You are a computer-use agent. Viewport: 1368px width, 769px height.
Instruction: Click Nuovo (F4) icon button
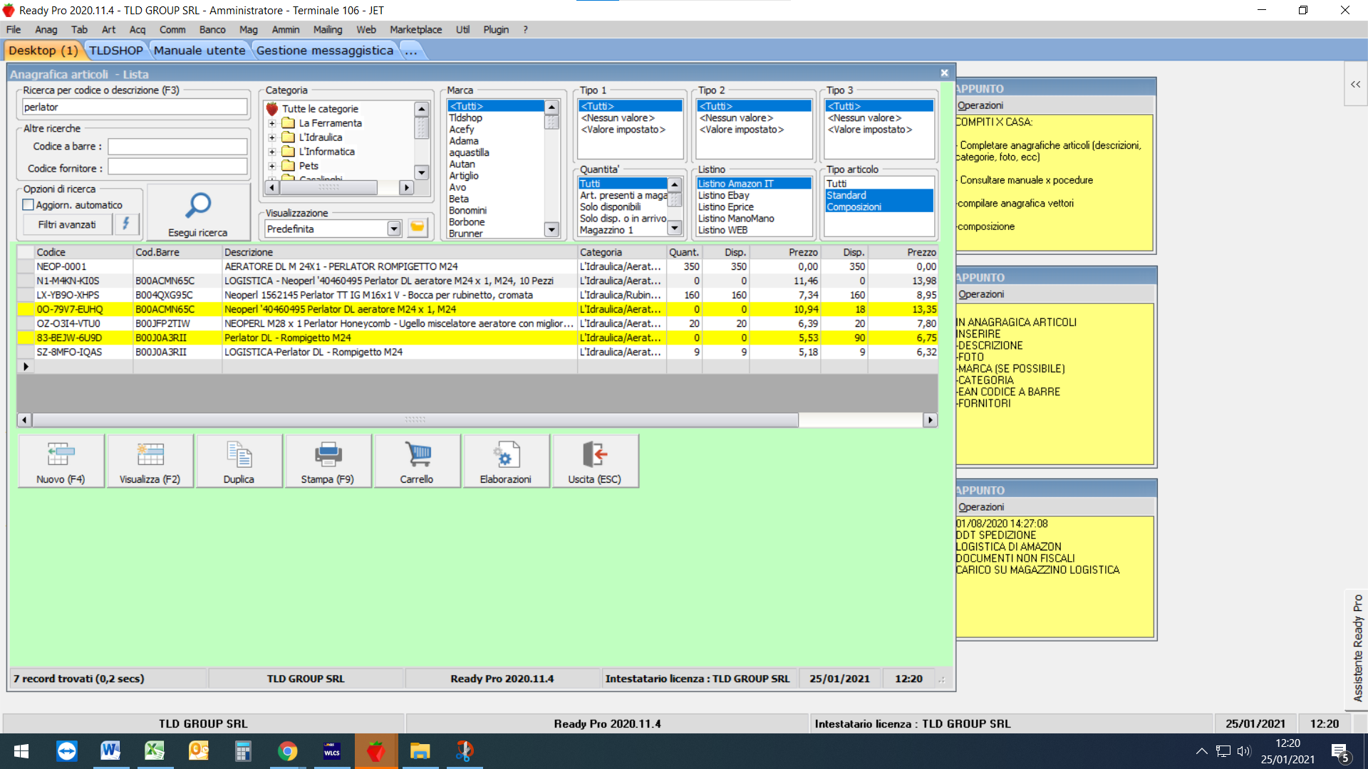click(x=61, y=461)
